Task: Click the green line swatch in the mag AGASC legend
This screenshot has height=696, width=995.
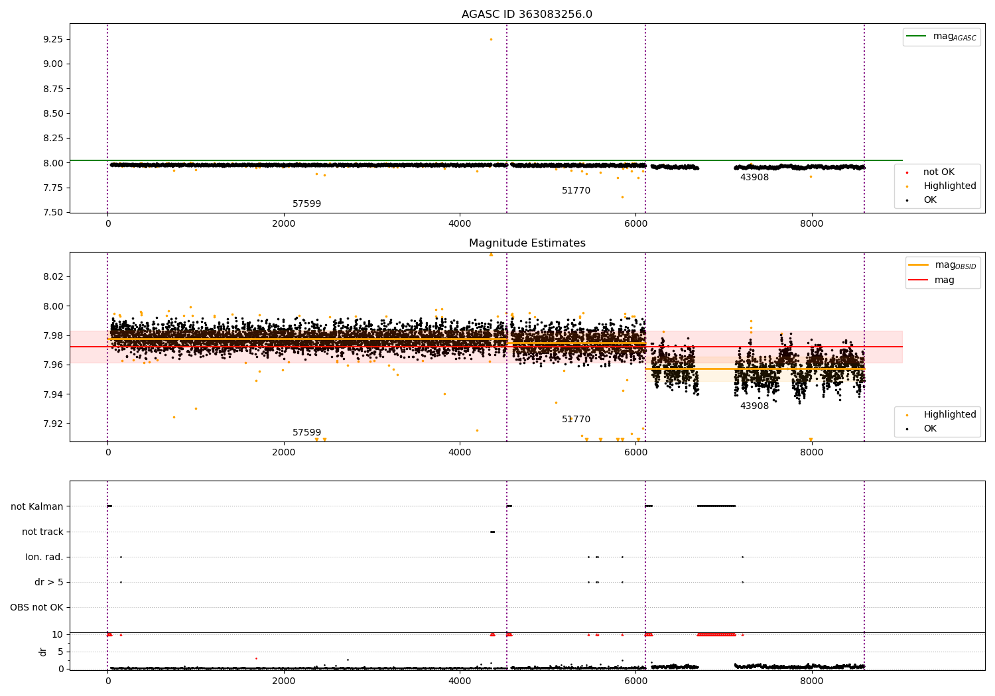Action: click(x=917, y=36)
